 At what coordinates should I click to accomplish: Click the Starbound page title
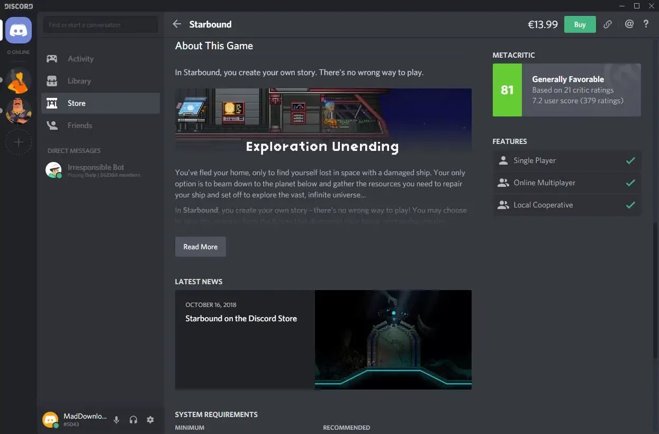(210, 24)
